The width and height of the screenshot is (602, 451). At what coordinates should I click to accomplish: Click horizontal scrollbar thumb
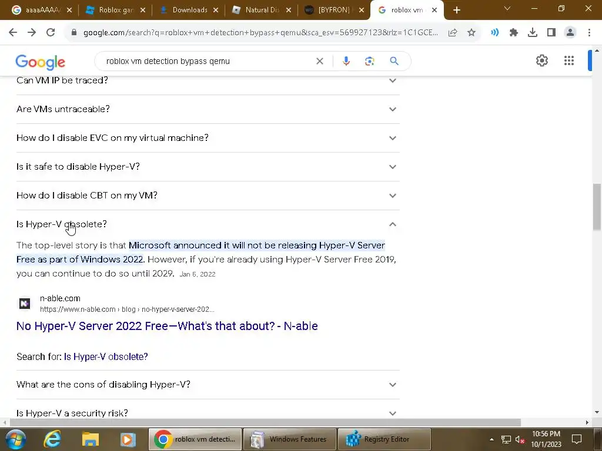click(x=265, y=422)
